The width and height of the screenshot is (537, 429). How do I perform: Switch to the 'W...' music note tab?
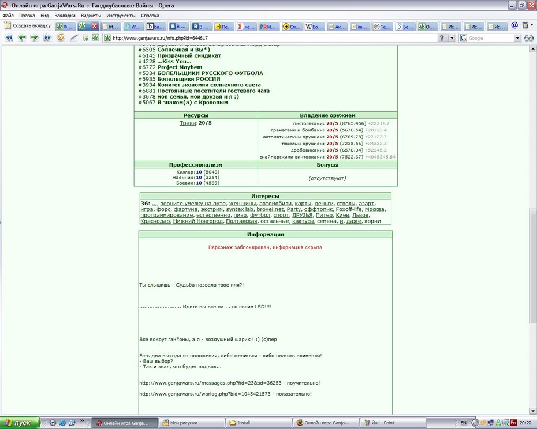pyautogui.click(x=133, y=27)
